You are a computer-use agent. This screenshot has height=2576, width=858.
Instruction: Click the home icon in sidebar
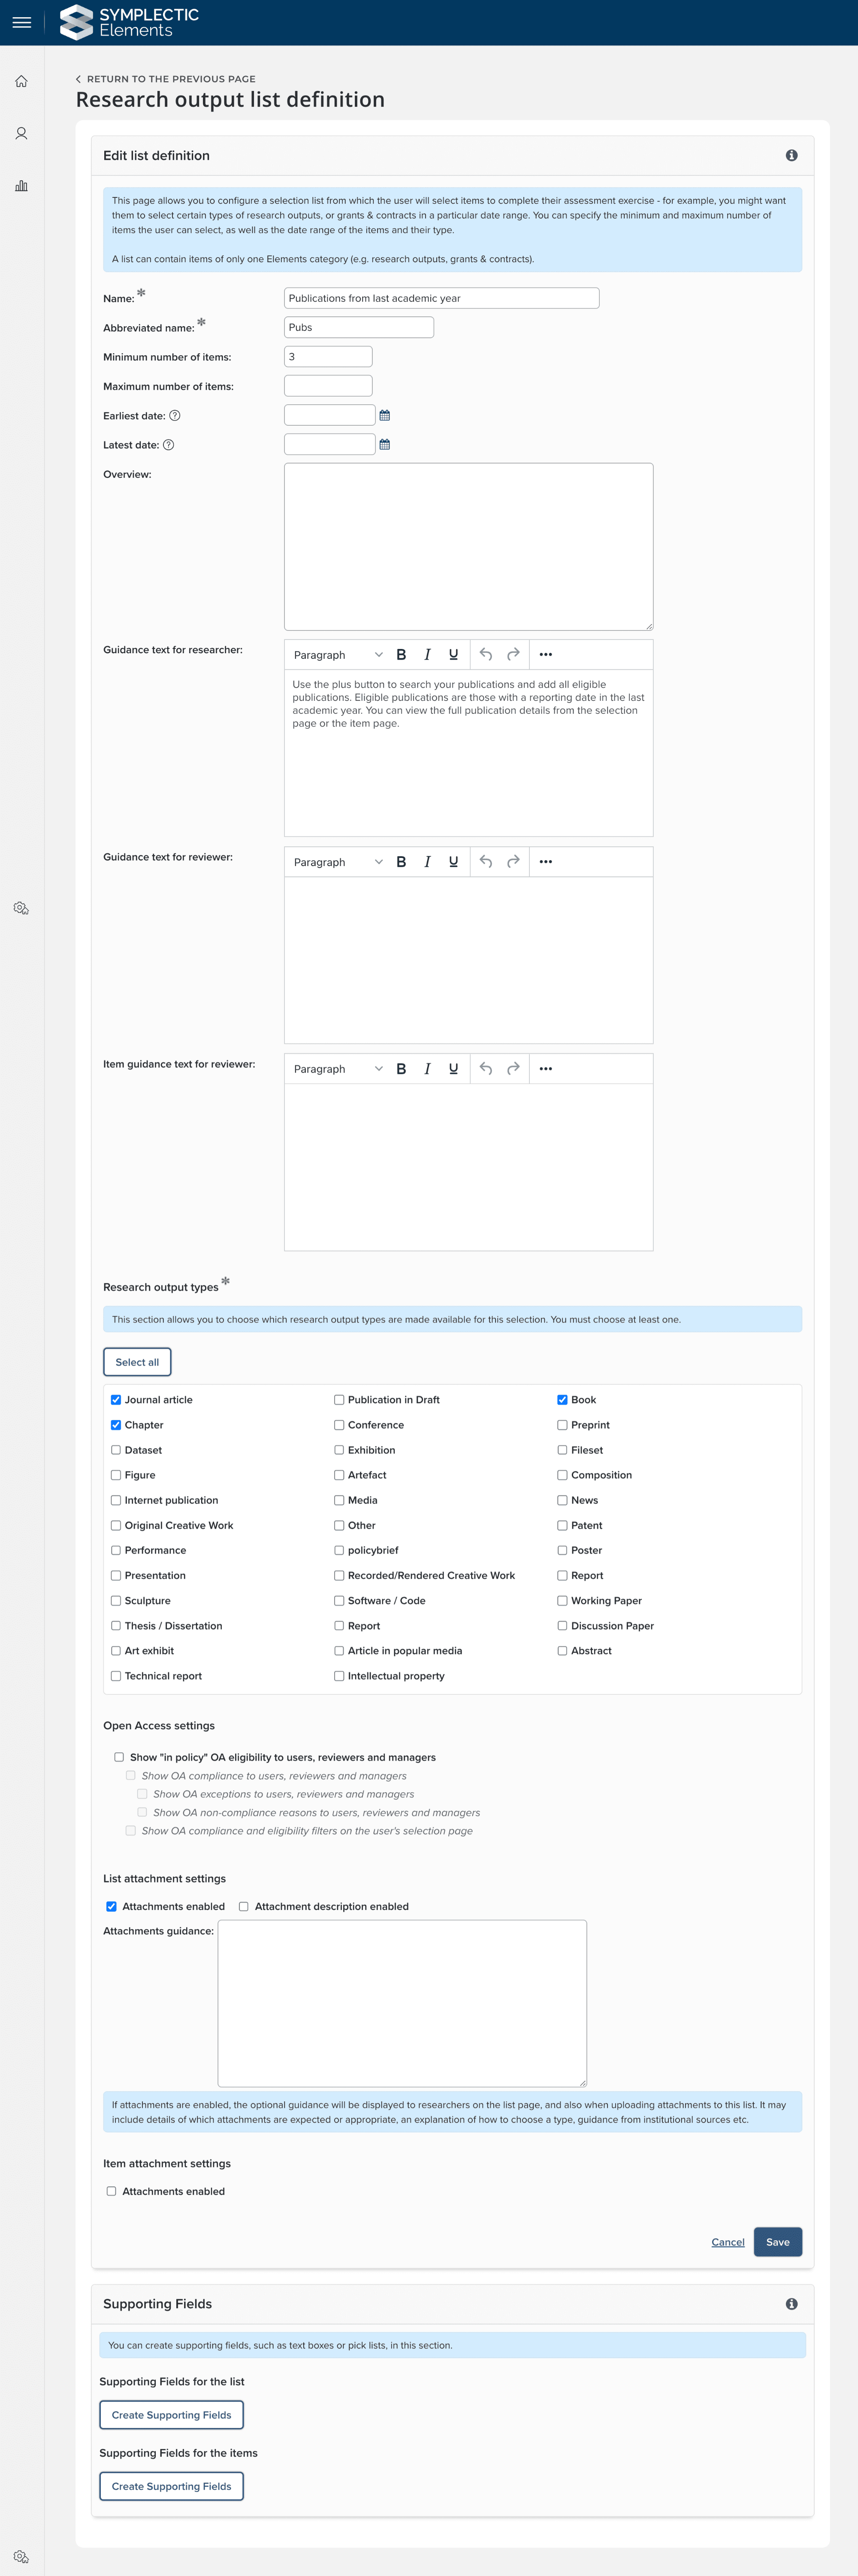pyautogui.click(x=21, y=82)
